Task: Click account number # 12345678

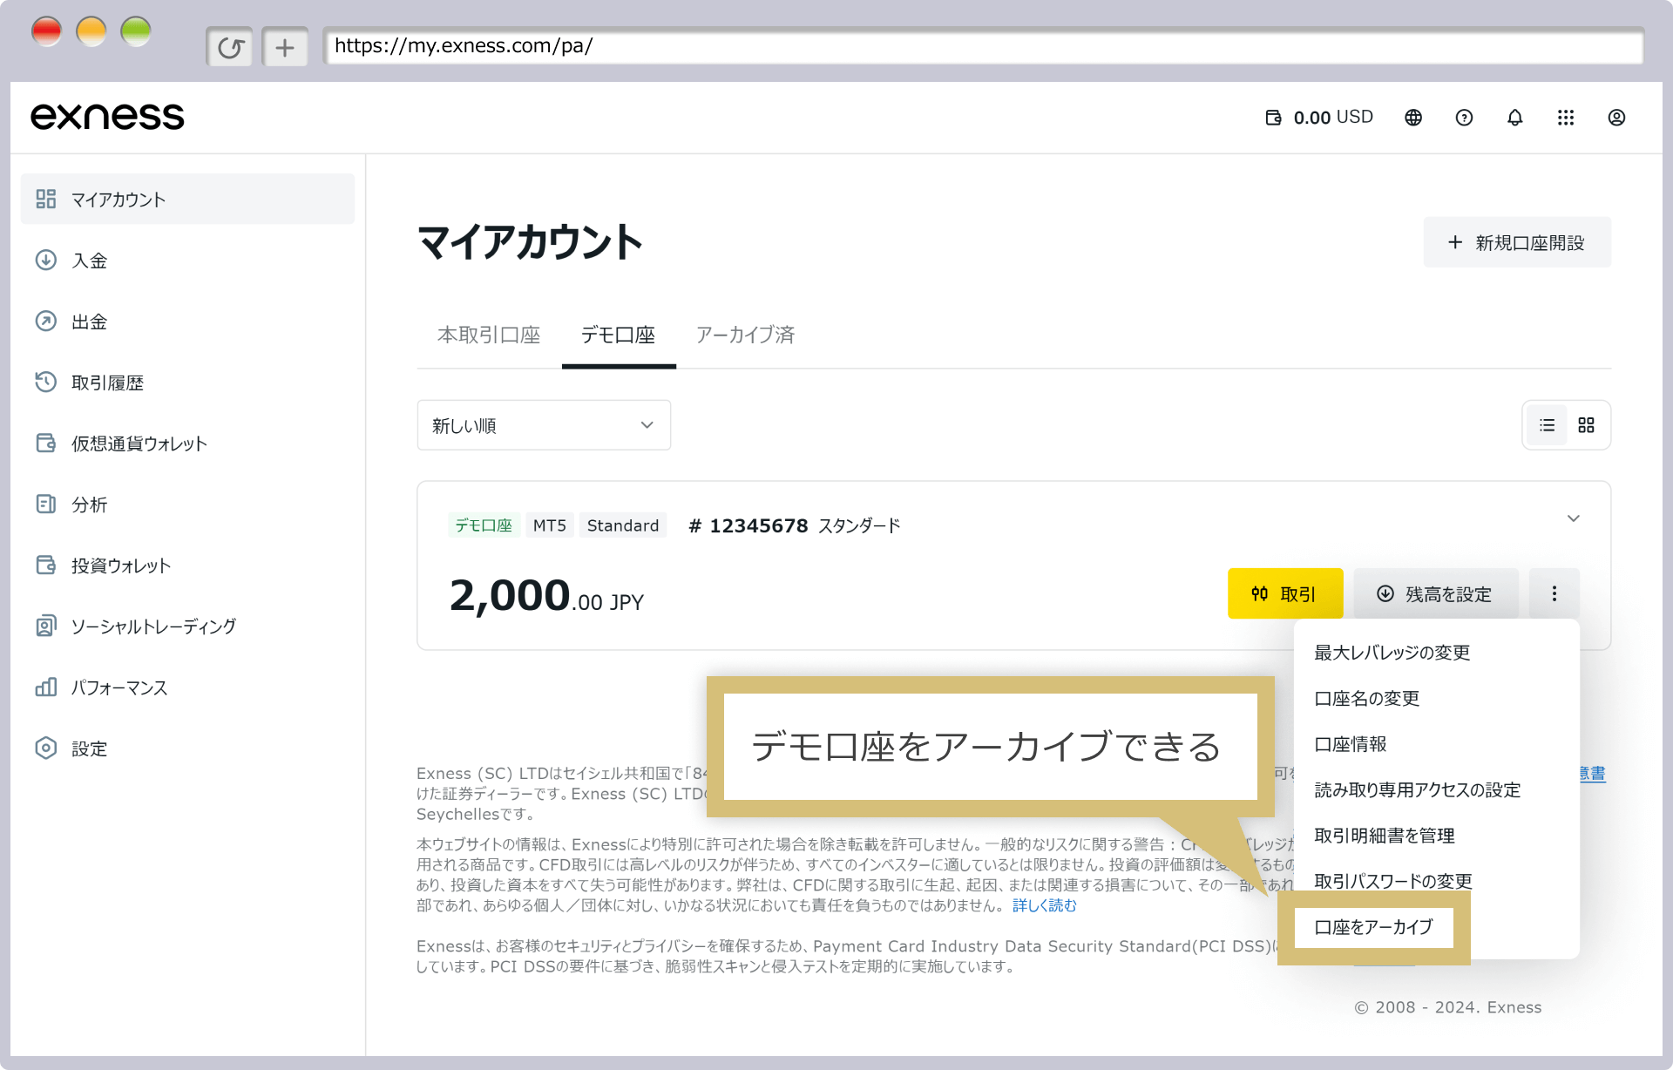Action: [x=748, y=525]
